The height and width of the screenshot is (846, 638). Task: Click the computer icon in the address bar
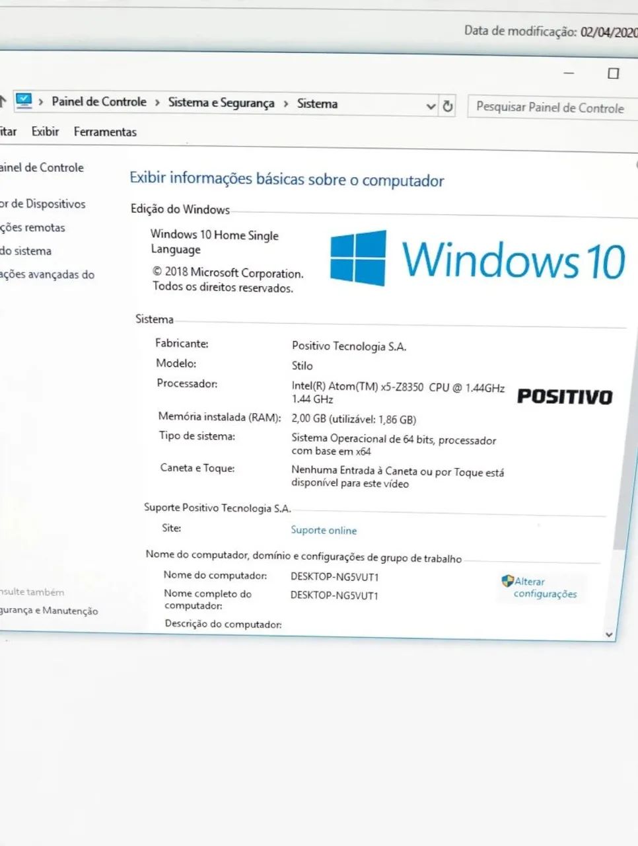pos(23,100)
